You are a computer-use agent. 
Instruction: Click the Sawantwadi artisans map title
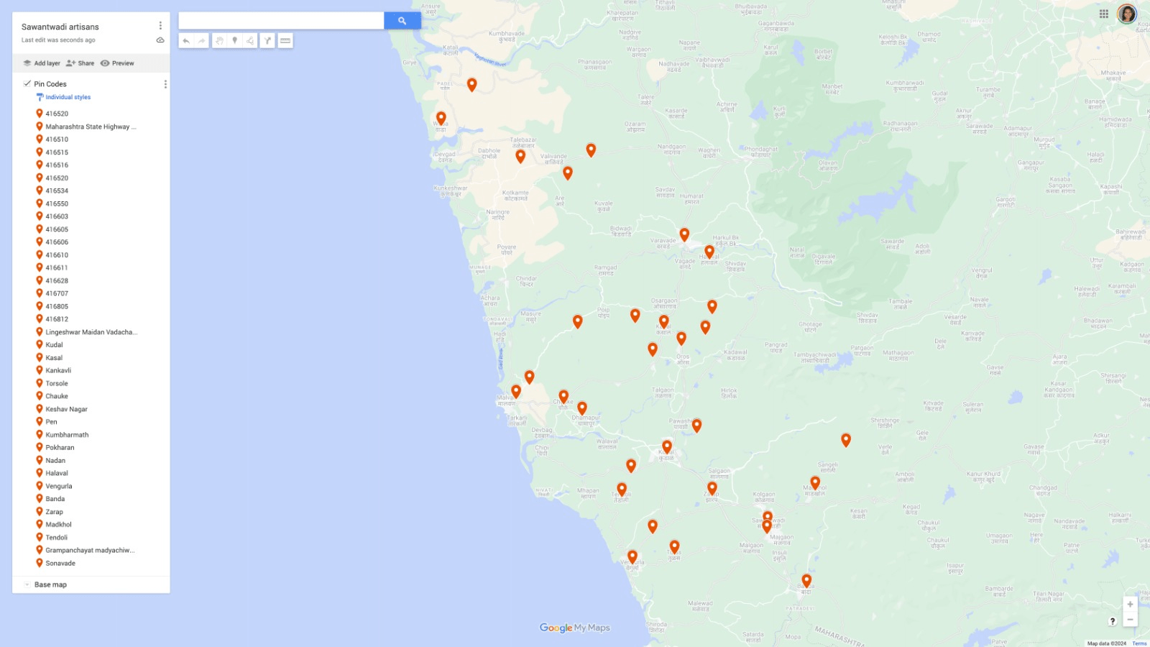[x=60, y=27]
